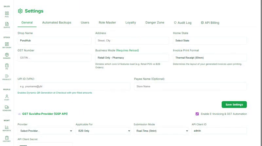This screenshot has width=262, height=146.
Task: Click the "(Requires Reload)" text
Action: pyautogui.click(x=127, y=51)
